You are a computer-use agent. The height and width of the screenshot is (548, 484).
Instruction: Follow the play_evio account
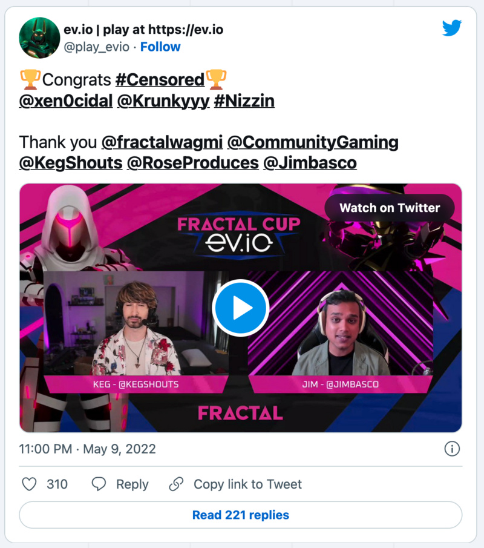[x=160, y=47]
